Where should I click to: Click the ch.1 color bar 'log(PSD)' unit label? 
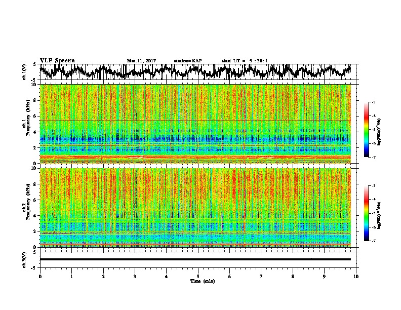pyautogui.click(x=379, y=132)
